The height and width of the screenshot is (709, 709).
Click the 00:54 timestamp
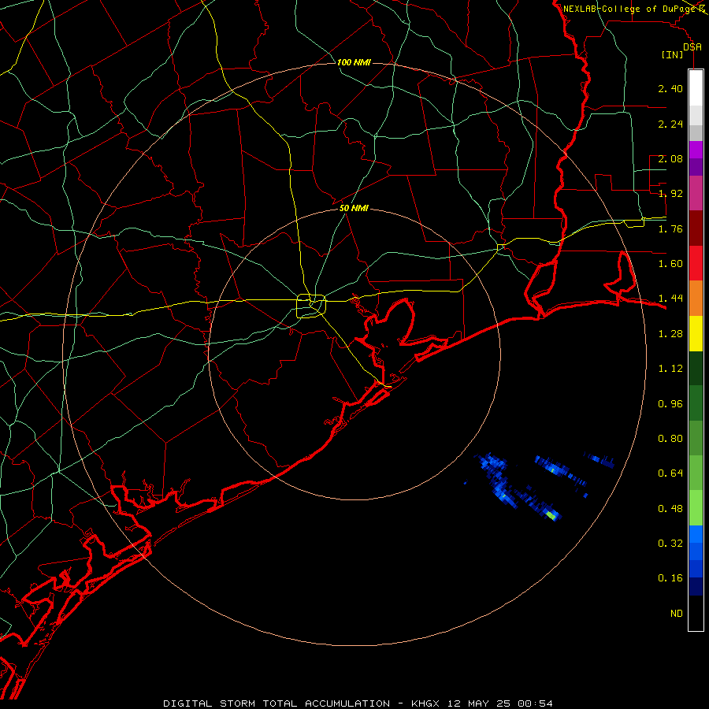coord(535,703)
